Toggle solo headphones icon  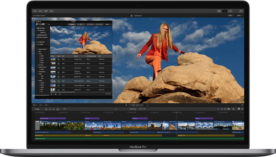click(225, 109)
